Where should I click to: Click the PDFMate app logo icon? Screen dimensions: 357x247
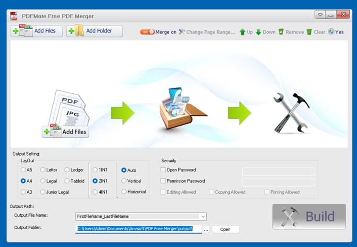tap(14, 16)
